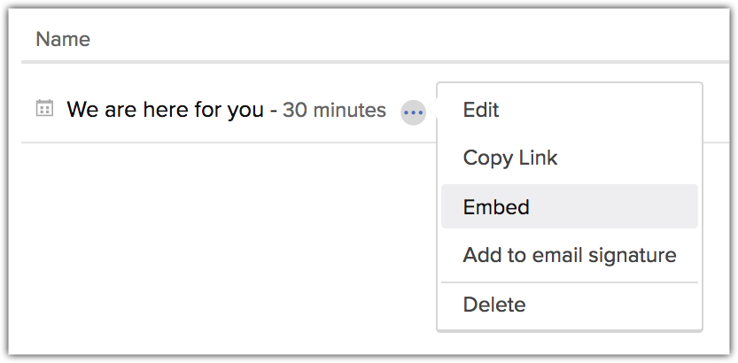738x363 pixels.
Task: Add the meeting to your email signature
Action: pyautogui.click(x=569, y=256)
